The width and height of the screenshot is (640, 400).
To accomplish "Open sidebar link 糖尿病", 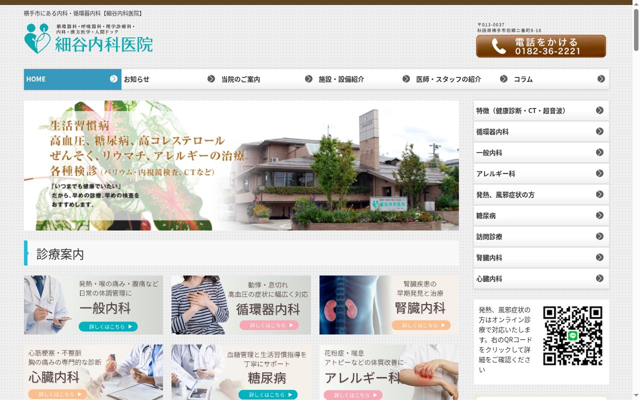I will (x=541, y=216).
